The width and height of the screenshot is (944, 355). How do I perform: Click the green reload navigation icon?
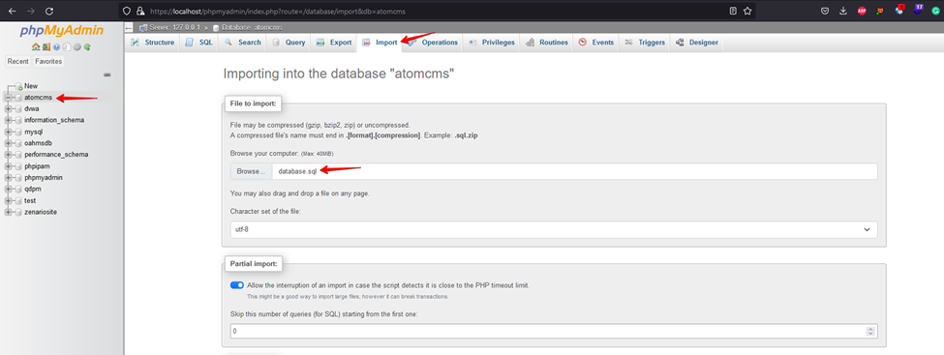click(x=87, y=47)
